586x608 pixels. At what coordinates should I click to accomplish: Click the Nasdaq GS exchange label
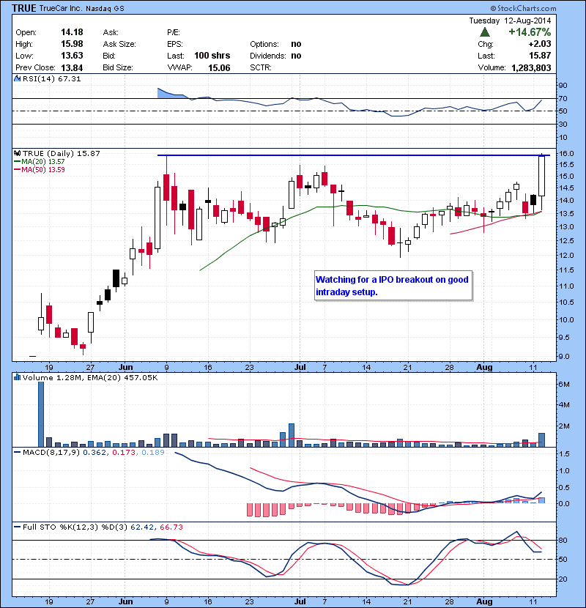105,9
